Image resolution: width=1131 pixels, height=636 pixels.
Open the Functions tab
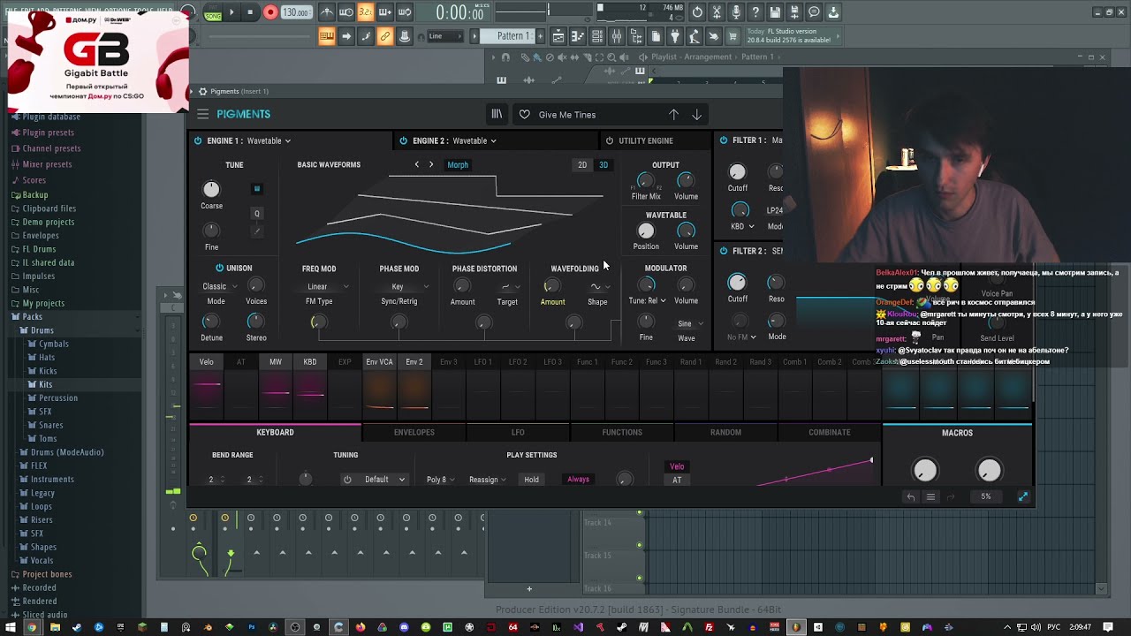tap(622, 432)
